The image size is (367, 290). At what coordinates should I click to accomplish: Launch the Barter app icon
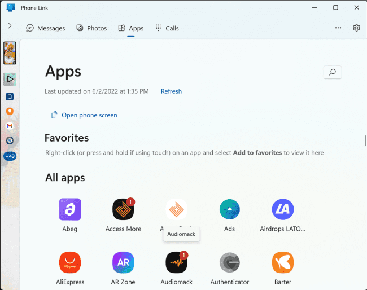[283, 262]
